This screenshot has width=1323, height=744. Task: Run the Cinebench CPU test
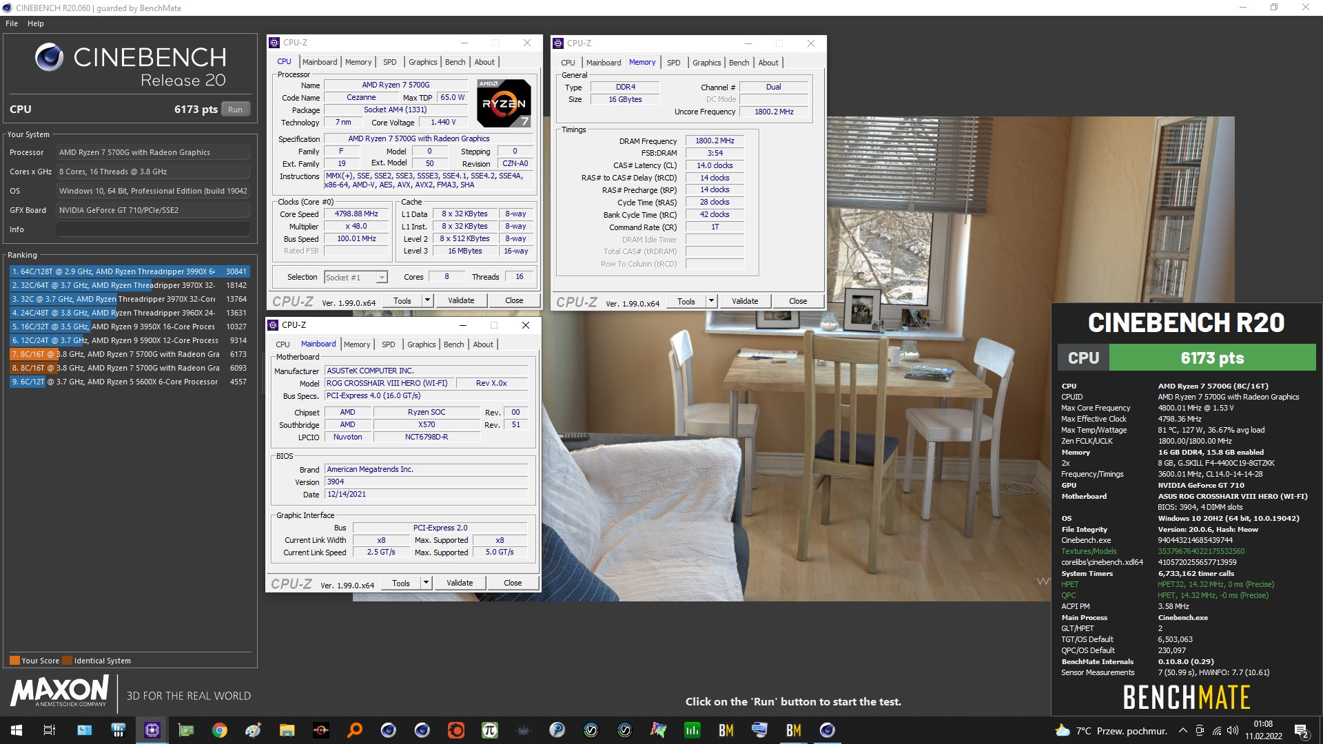point(236,110)
